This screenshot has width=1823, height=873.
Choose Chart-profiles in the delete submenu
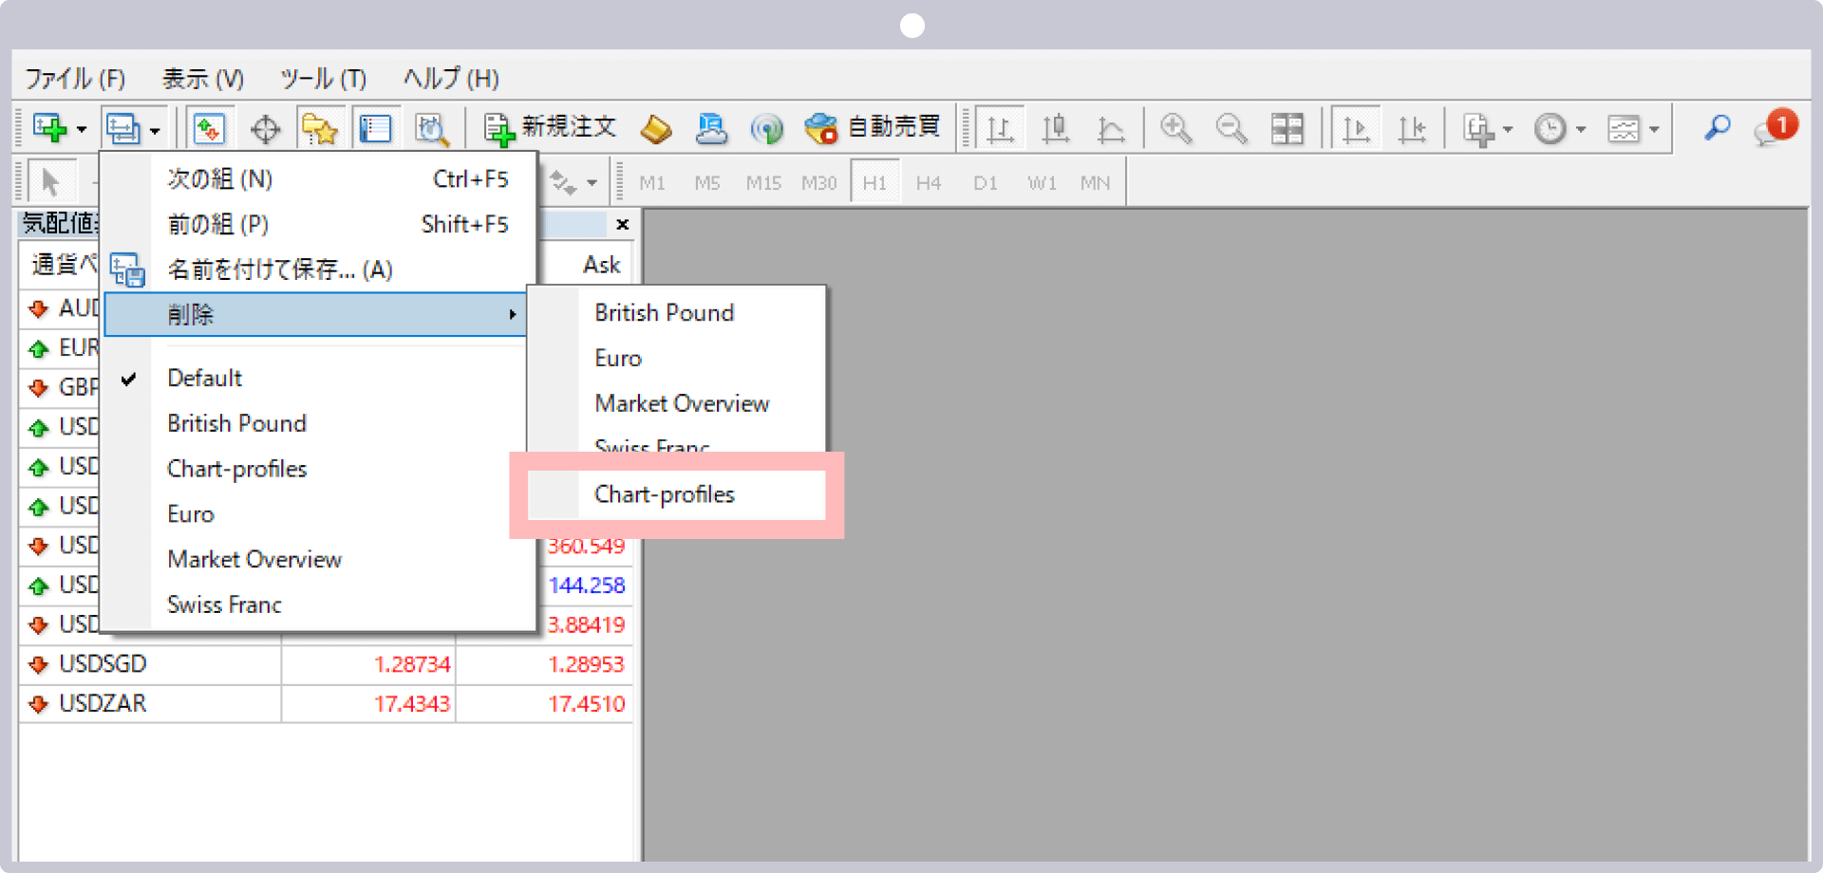pos(665,494)
